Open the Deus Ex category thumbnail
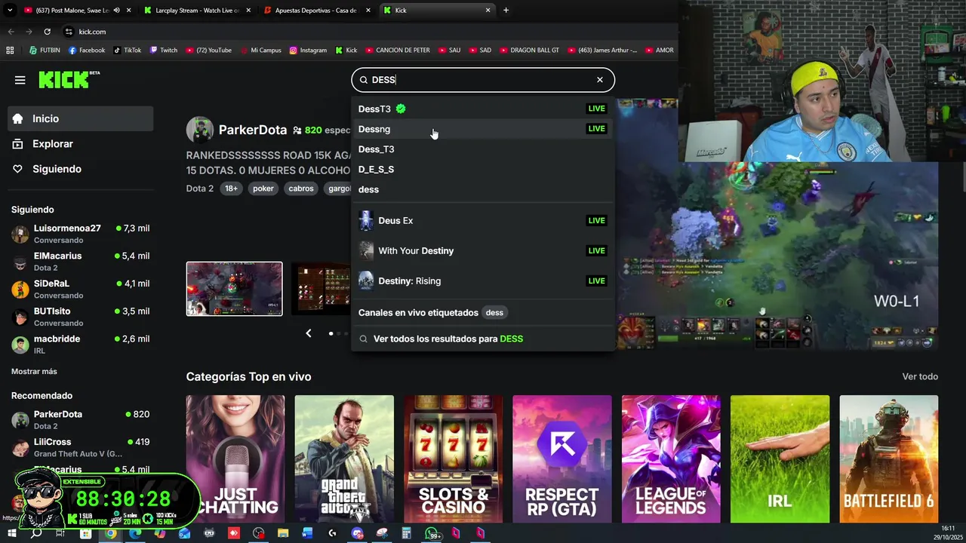 pyautogui.click(x=366, y=220)
